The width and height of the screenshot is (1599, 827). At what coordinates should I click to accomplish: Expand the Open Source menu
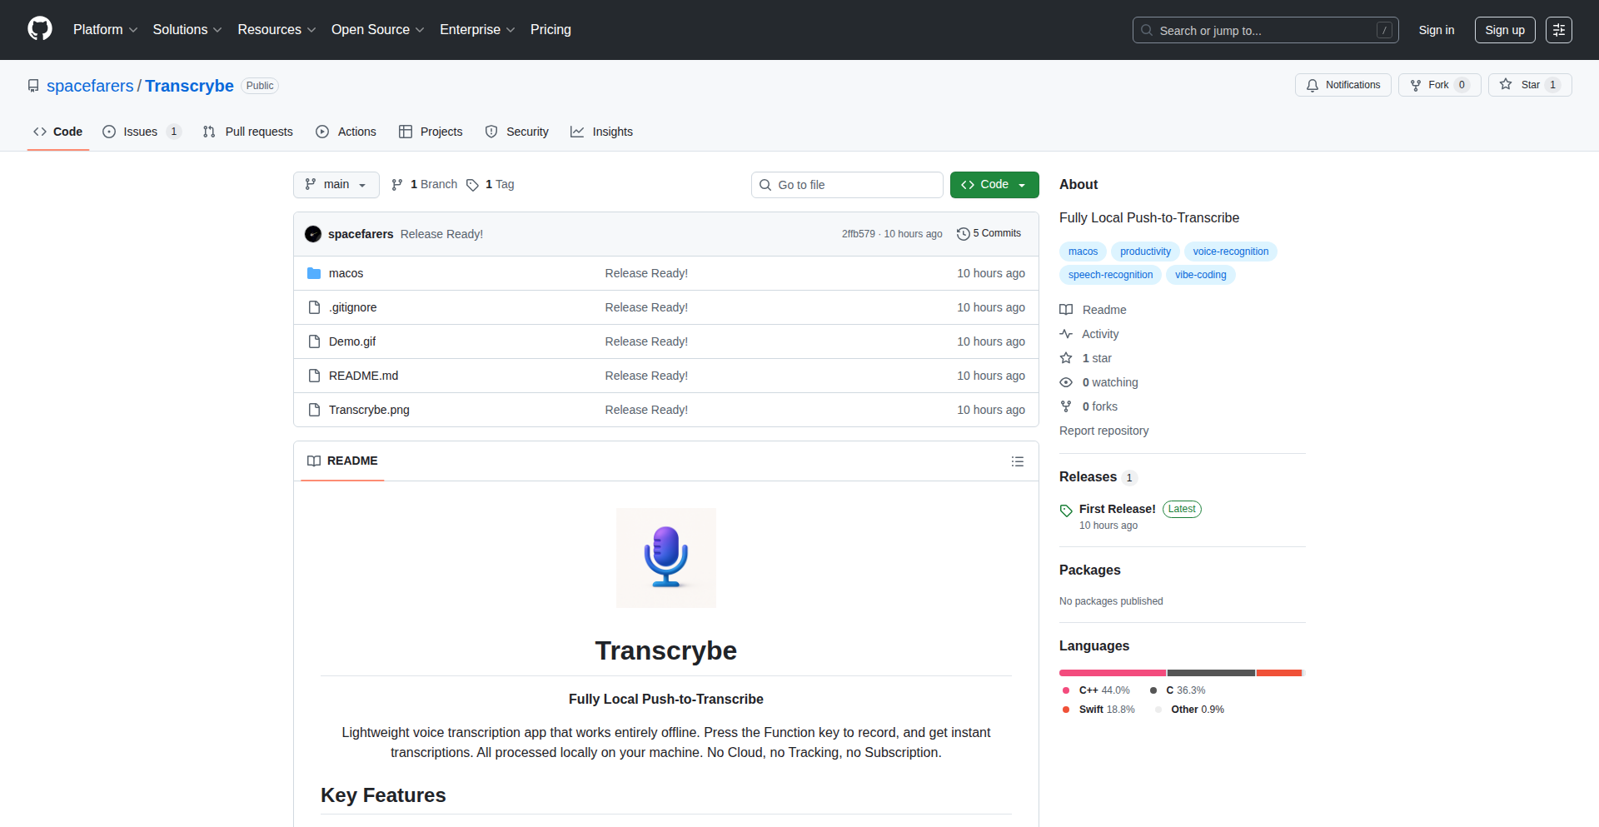click(378, 30)
